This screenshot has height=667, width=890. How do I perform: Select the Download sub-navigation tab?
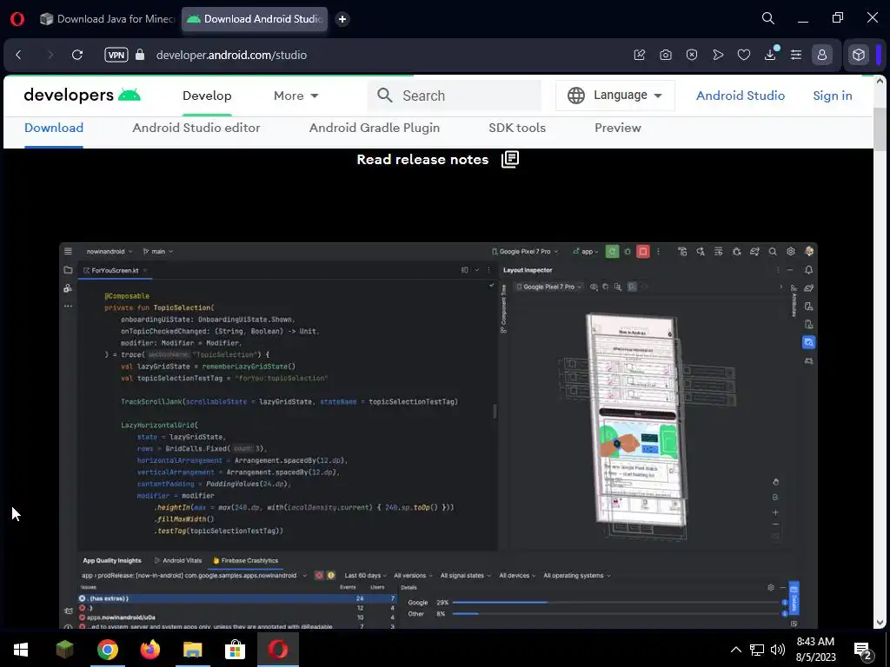coord(54,129)
